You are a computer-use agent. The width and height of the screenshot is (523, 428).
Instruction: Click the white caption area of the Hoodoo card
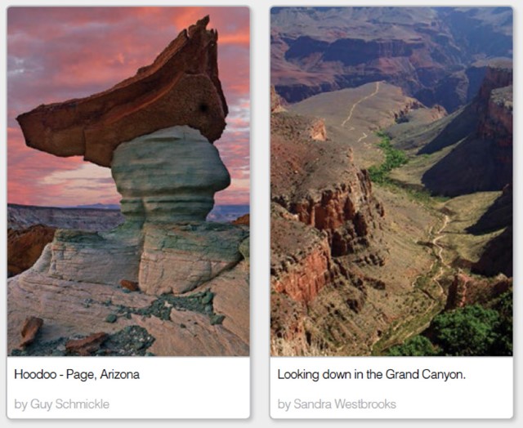128,387
